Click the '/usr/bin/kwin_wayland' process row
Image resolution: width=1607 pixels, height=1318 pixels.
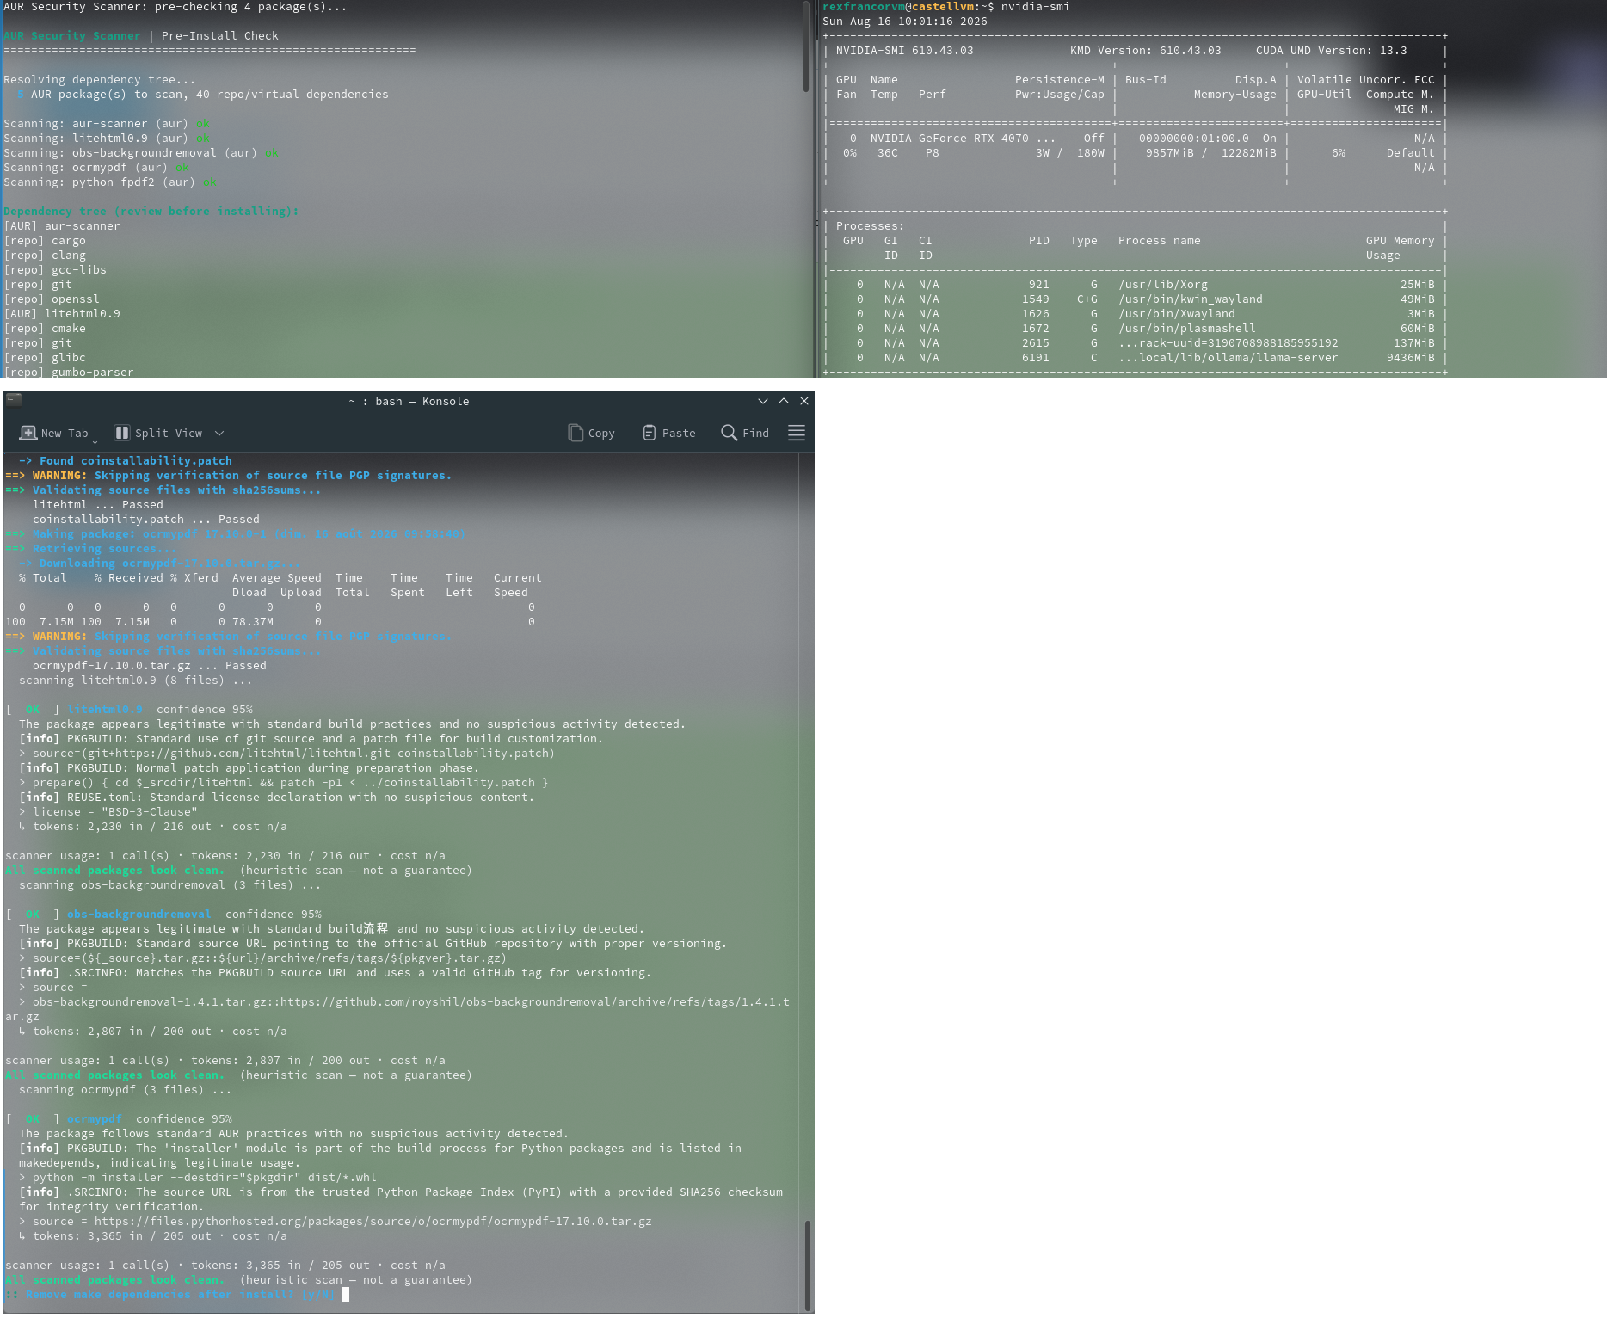pyautogui.click(x=1136, y=299)
